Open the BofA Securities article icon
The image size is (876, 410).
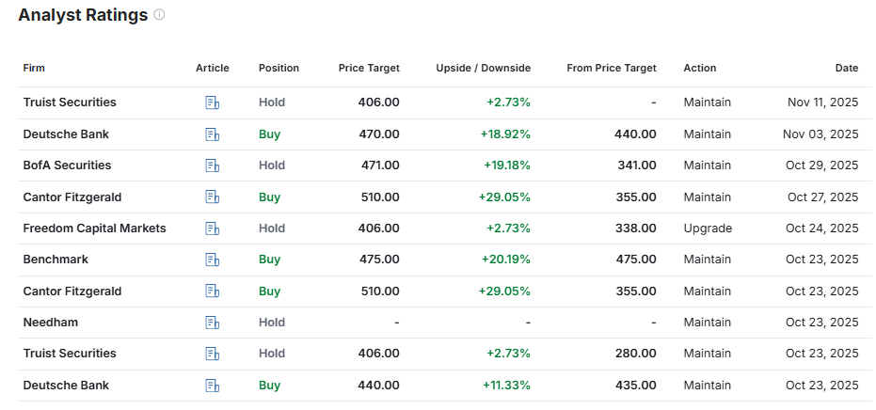pos(212,166)
